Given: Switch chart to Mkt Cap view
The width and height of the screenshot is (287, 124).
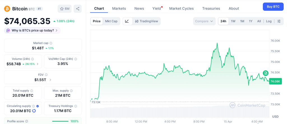Looking at the screenshot, I should (111, 21).
